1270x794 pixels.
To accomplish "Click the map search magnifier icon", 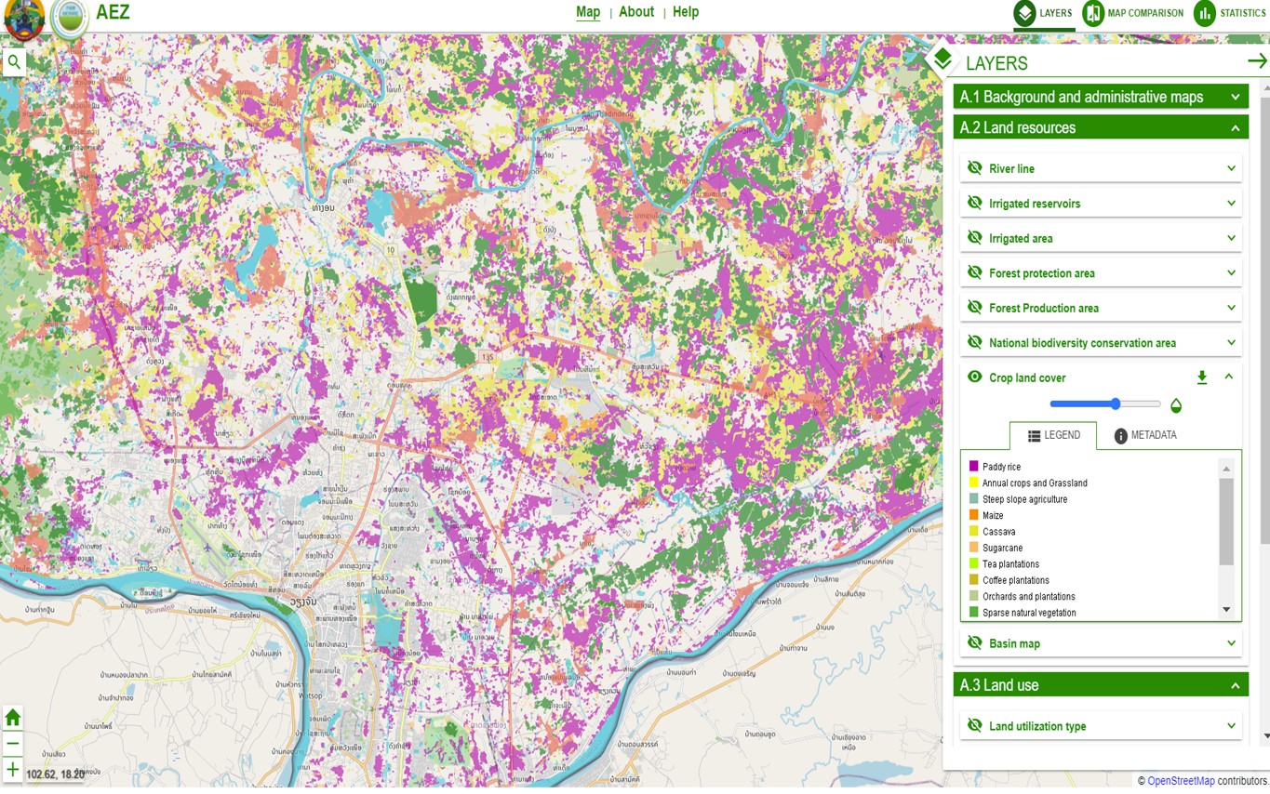I will click(13, 62).
